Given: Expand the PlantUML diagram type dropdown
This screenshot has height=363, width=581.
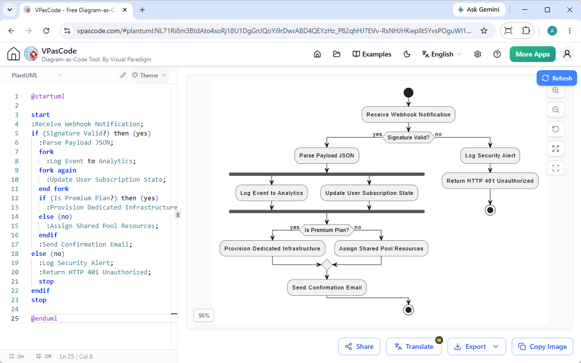Looking at the screenshot, I should 36,75.
